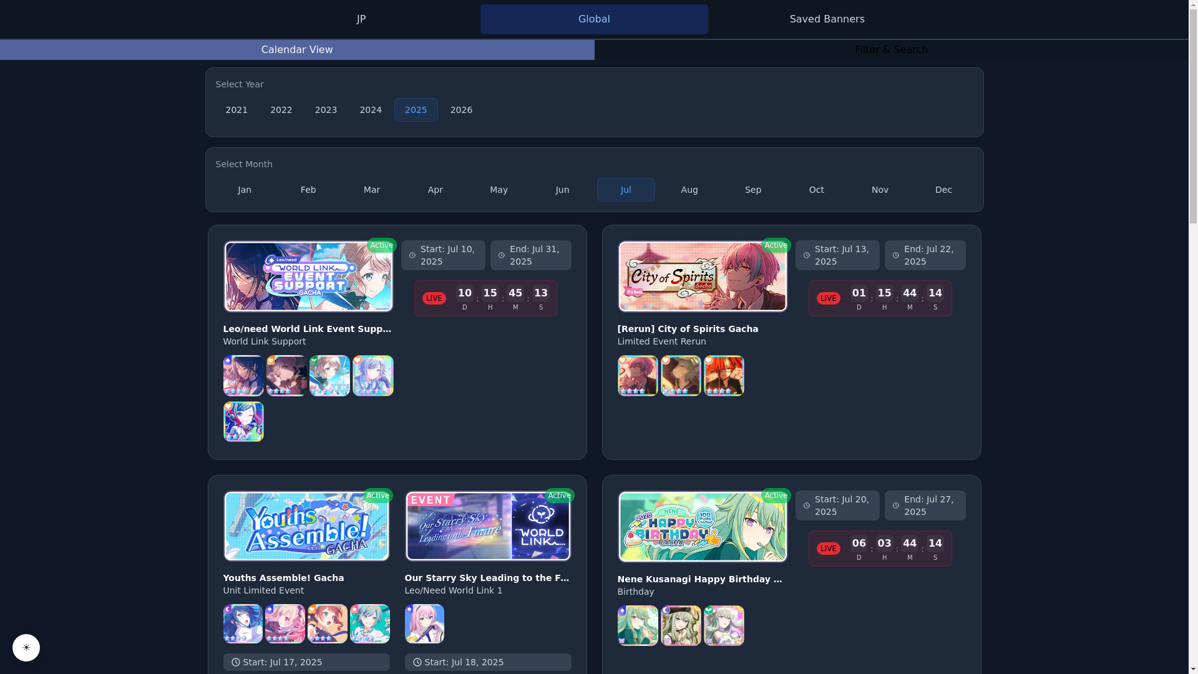1198x674 pixels.
Task: Click the LIVE countdown on Nene Birthday banner
Action: coord(880,549)
